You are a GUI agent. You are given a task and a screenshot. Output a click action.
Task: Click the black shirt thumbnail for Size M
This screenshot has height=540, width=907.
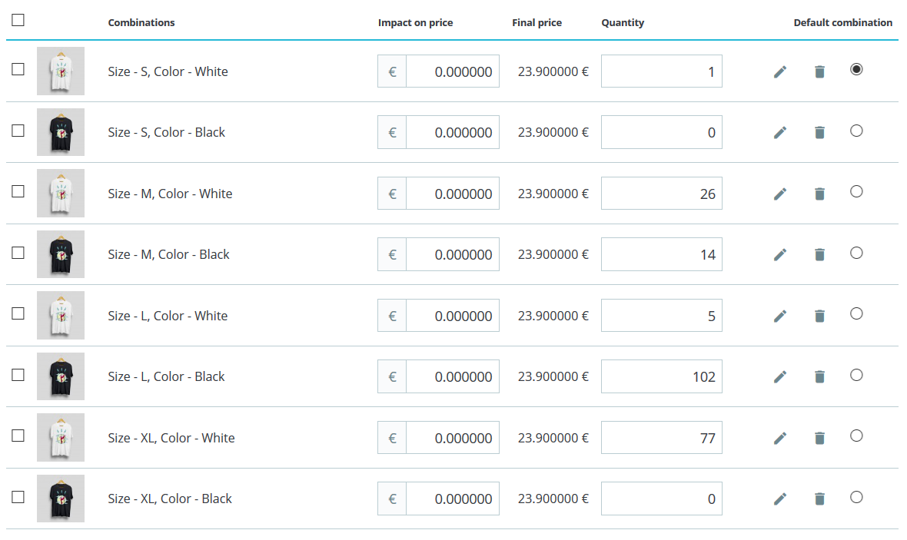pyautogui.click(x=61, y=254)
